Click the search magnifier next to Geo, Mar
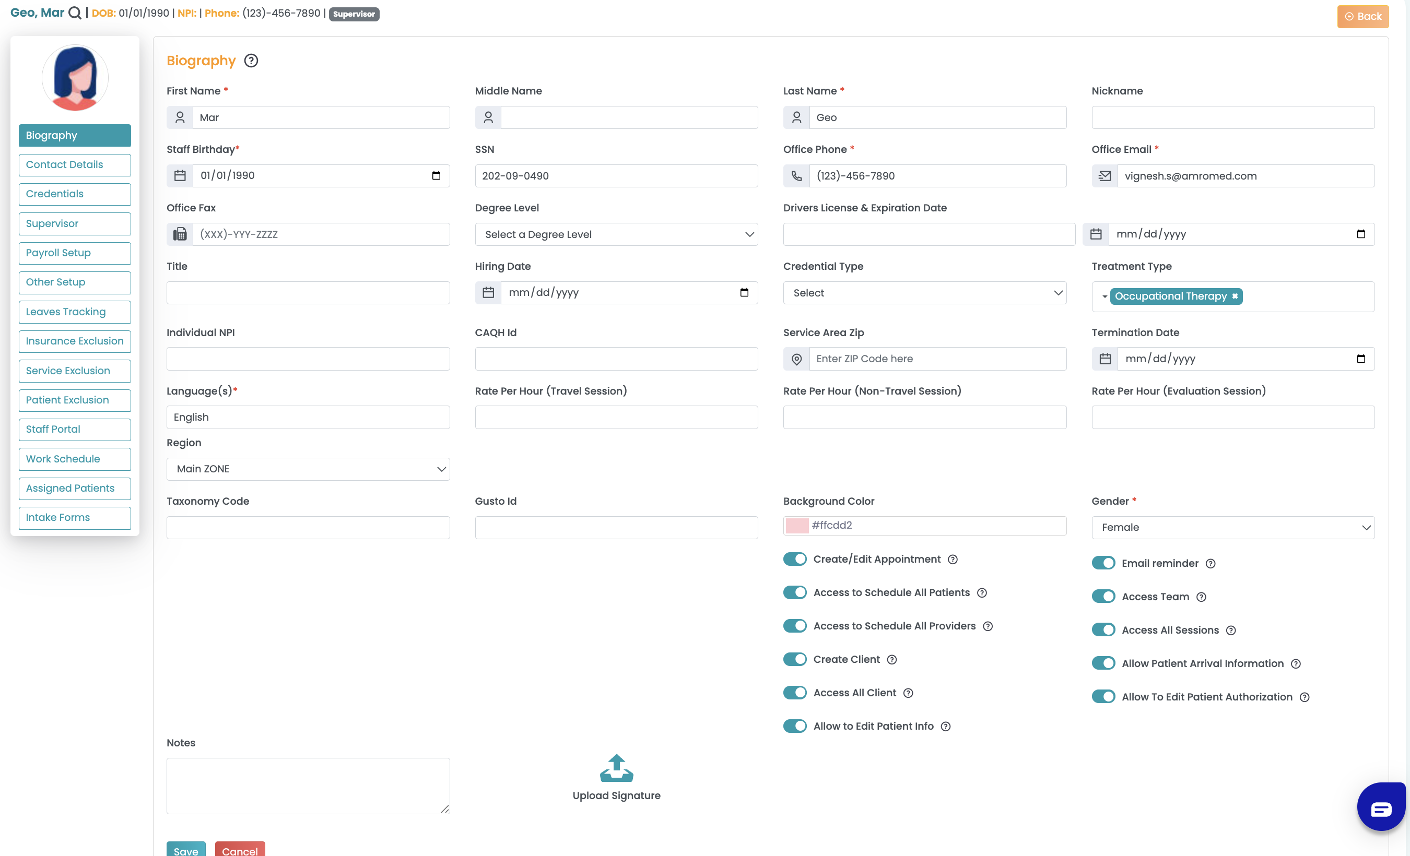This screenshot has width=1410, height=856. 75,13
